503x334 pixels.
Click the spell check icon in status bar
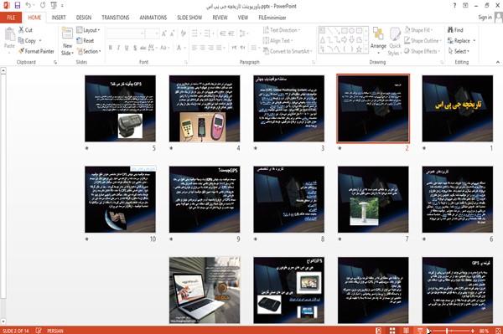point(39,331)
